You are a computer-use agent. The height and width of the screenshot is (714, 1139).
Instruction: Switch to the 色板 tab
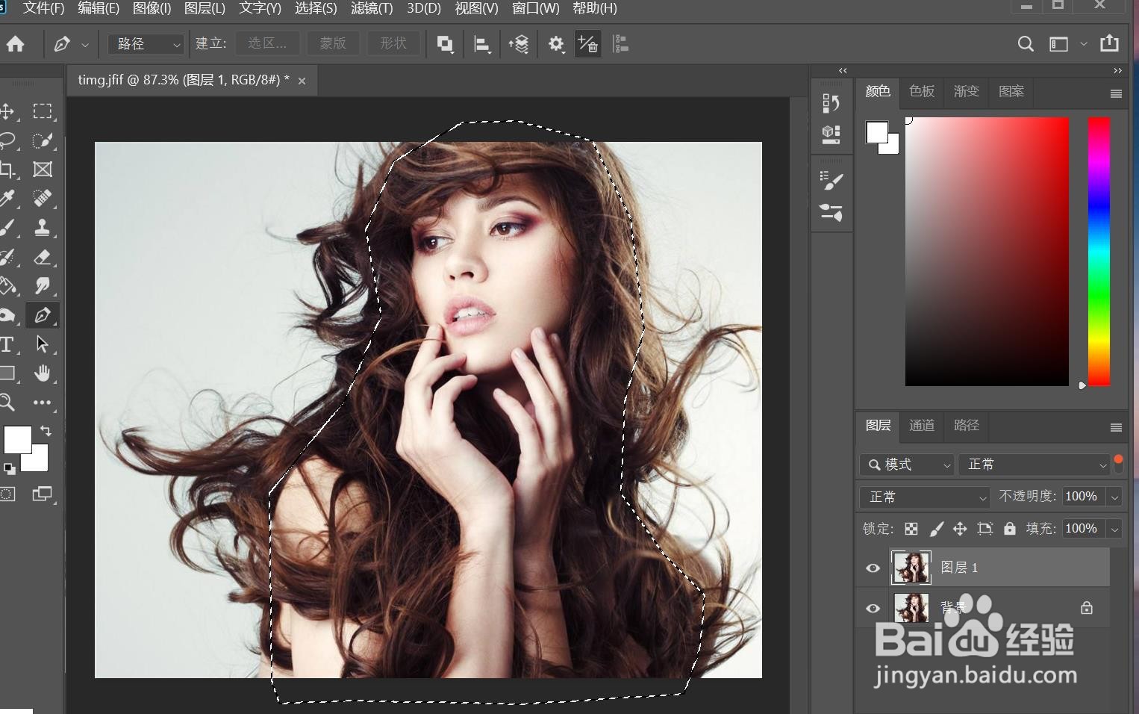point(922,91)
